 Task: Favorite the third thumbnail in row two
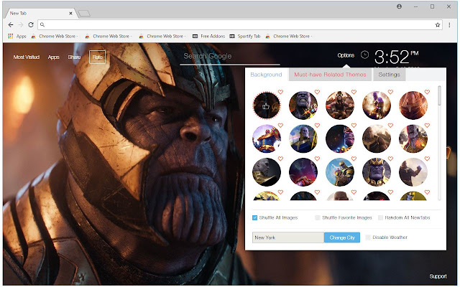354,126
